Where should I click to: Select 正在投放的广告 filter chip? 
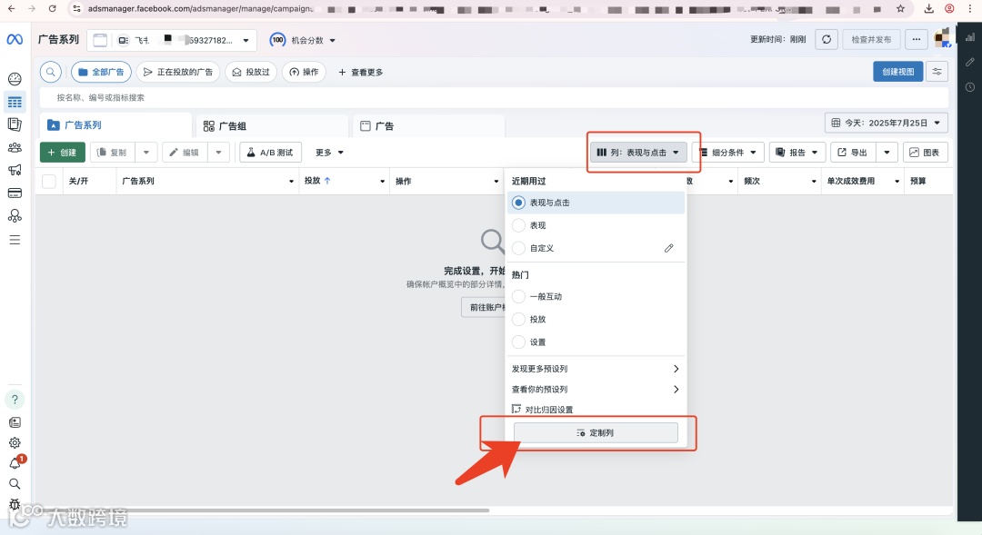[x=178, y=72]
